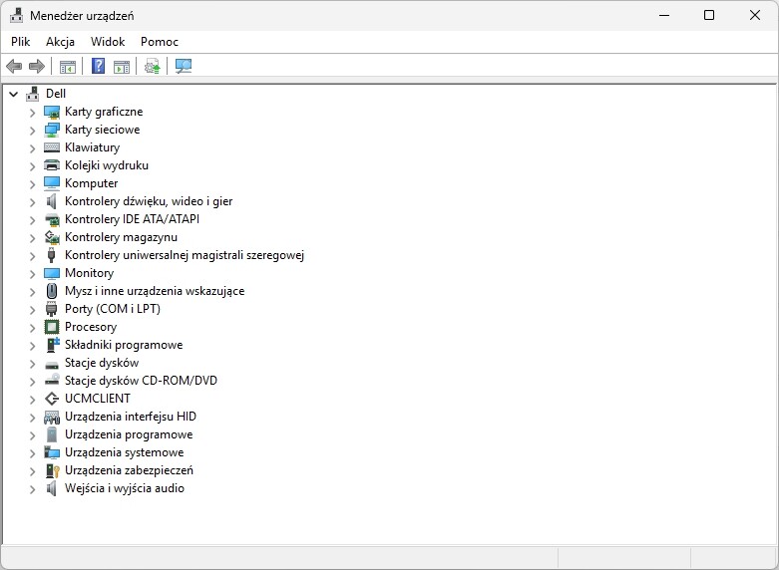Toggle the console tree pane icon
Image resolution: width=779 pixels, height=570 pixels.
pyautogui.click(x=68, y=67)
